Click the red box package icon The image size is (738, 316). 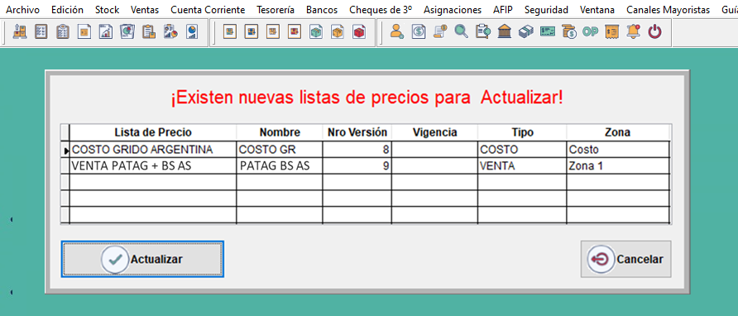pos(359,32)
